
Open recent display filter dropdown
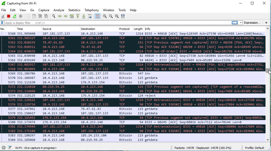240,23
